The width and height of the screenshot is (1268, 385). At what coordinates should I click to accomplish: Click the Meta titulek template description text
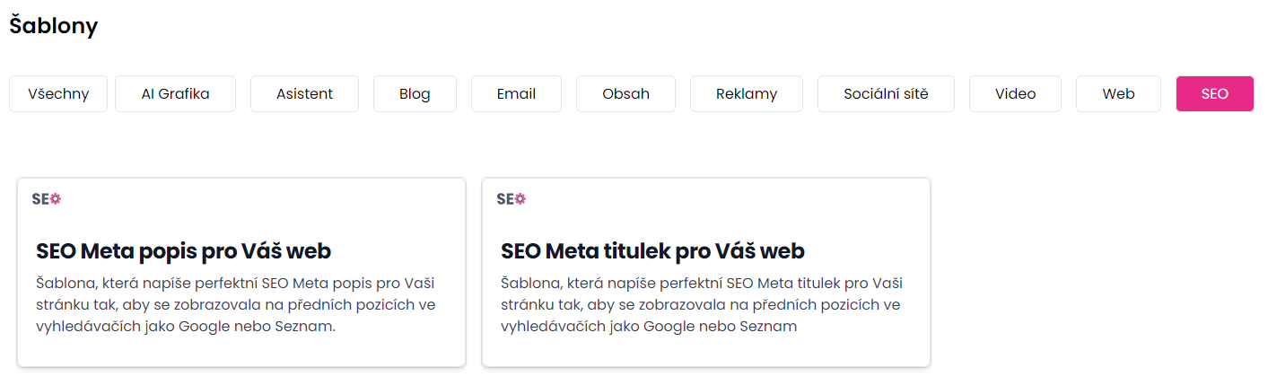701,305
